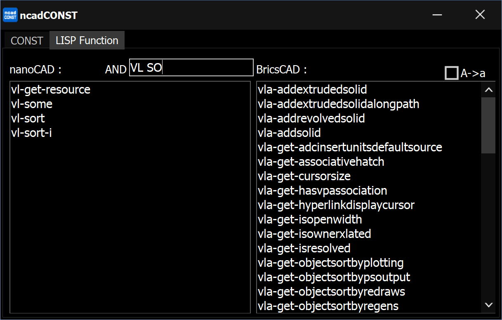502x320 pixels.
Task: Select vla-get-objectsortbyplotting entry
Action: [369, 263]
